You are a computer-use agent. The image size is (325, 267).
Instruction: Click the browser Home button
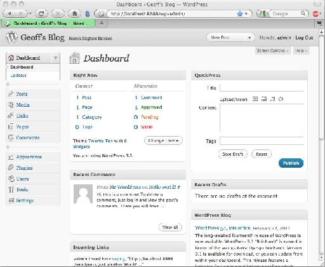coord(74,14)
